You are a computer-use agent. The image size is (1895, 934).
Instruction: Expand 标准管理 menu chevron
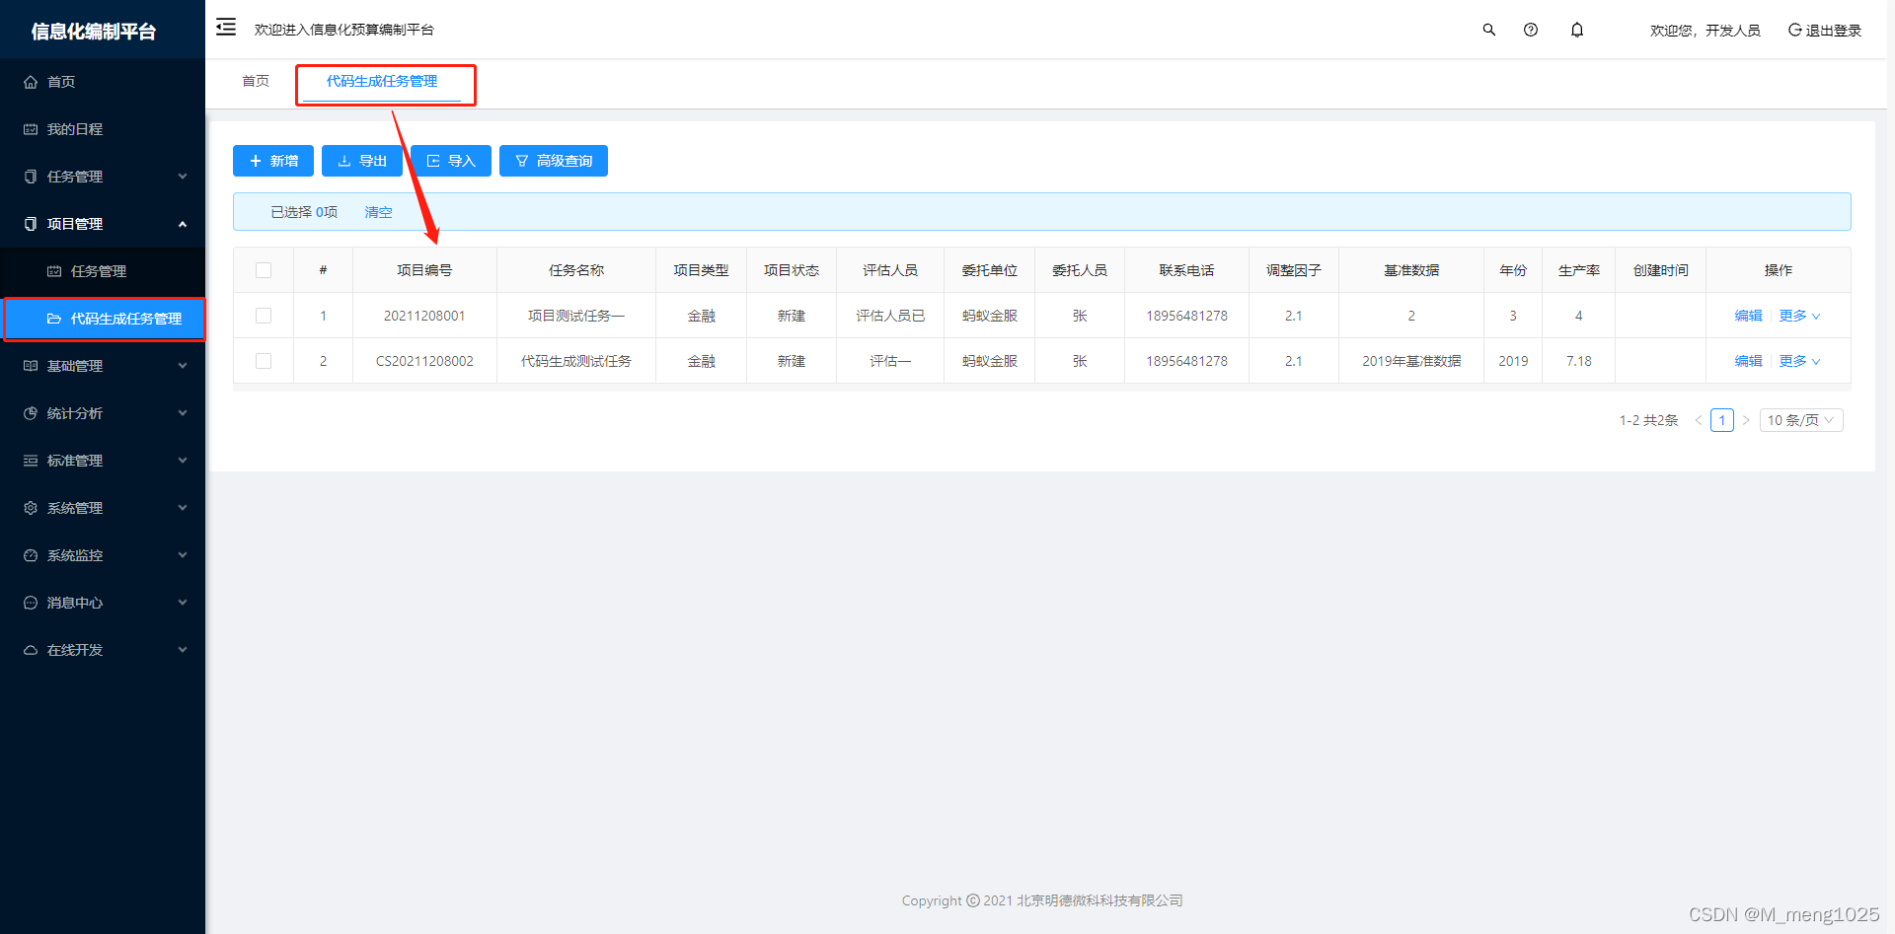pyautogui.click(x=183, y=461)
